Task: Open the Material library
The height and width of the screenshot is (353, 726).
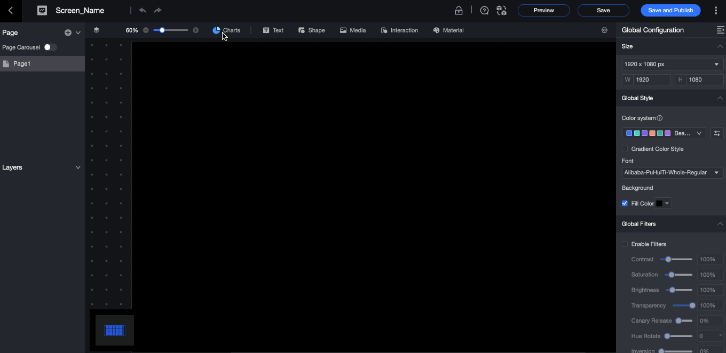Action: coord(448,30)
